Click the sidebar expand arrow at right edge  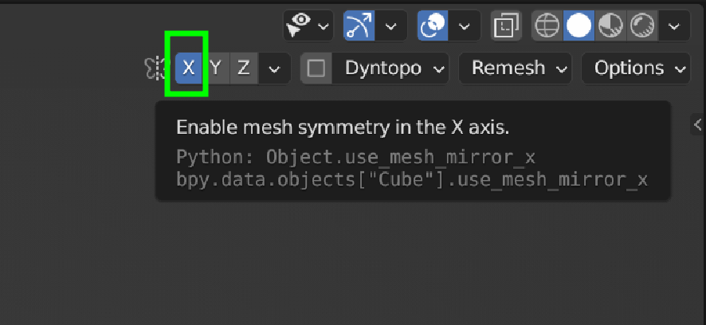coord(698,124)
